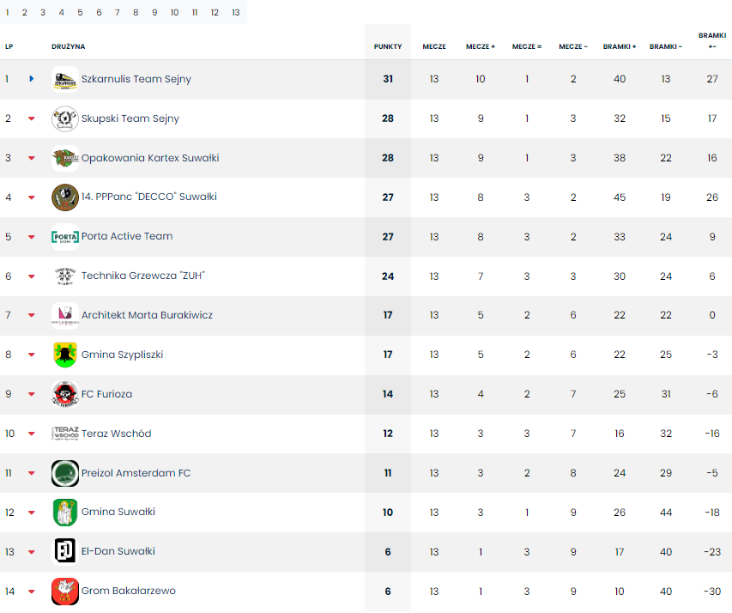Viewport: 732px width, 613px height.
Task: Click the Grom Bakałarzewo red crest
Action: pos(65,592)
